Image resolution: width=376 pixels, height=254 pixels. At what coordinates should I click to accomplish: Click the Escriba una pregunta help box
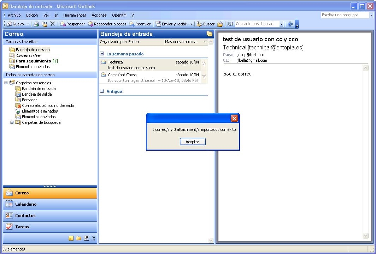click(345, 15)
